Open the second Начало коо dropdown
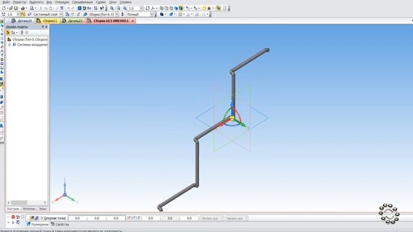This screenshot has width=413, height=232. pyautogui.click(x=236, y=218)
